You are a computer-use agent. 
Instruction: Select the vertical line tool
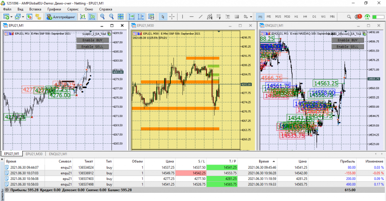click(x=182, y=17)
